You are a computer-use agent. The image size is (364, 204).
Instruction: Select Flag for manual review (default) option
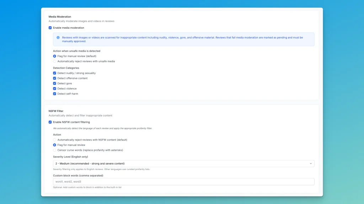54,56
